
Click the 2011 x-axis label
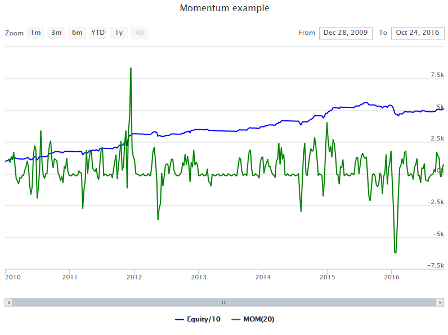(70, 277)
